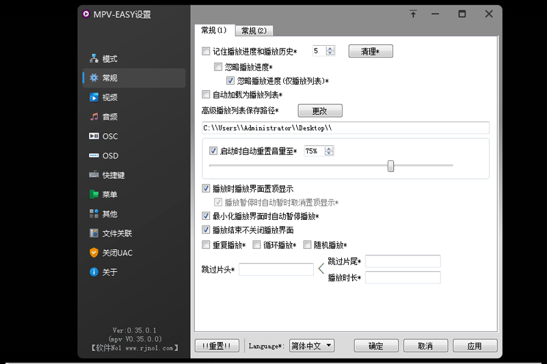Open the 音频 music note icon
The height and width of the screenshot is (364, 547).
94,117
